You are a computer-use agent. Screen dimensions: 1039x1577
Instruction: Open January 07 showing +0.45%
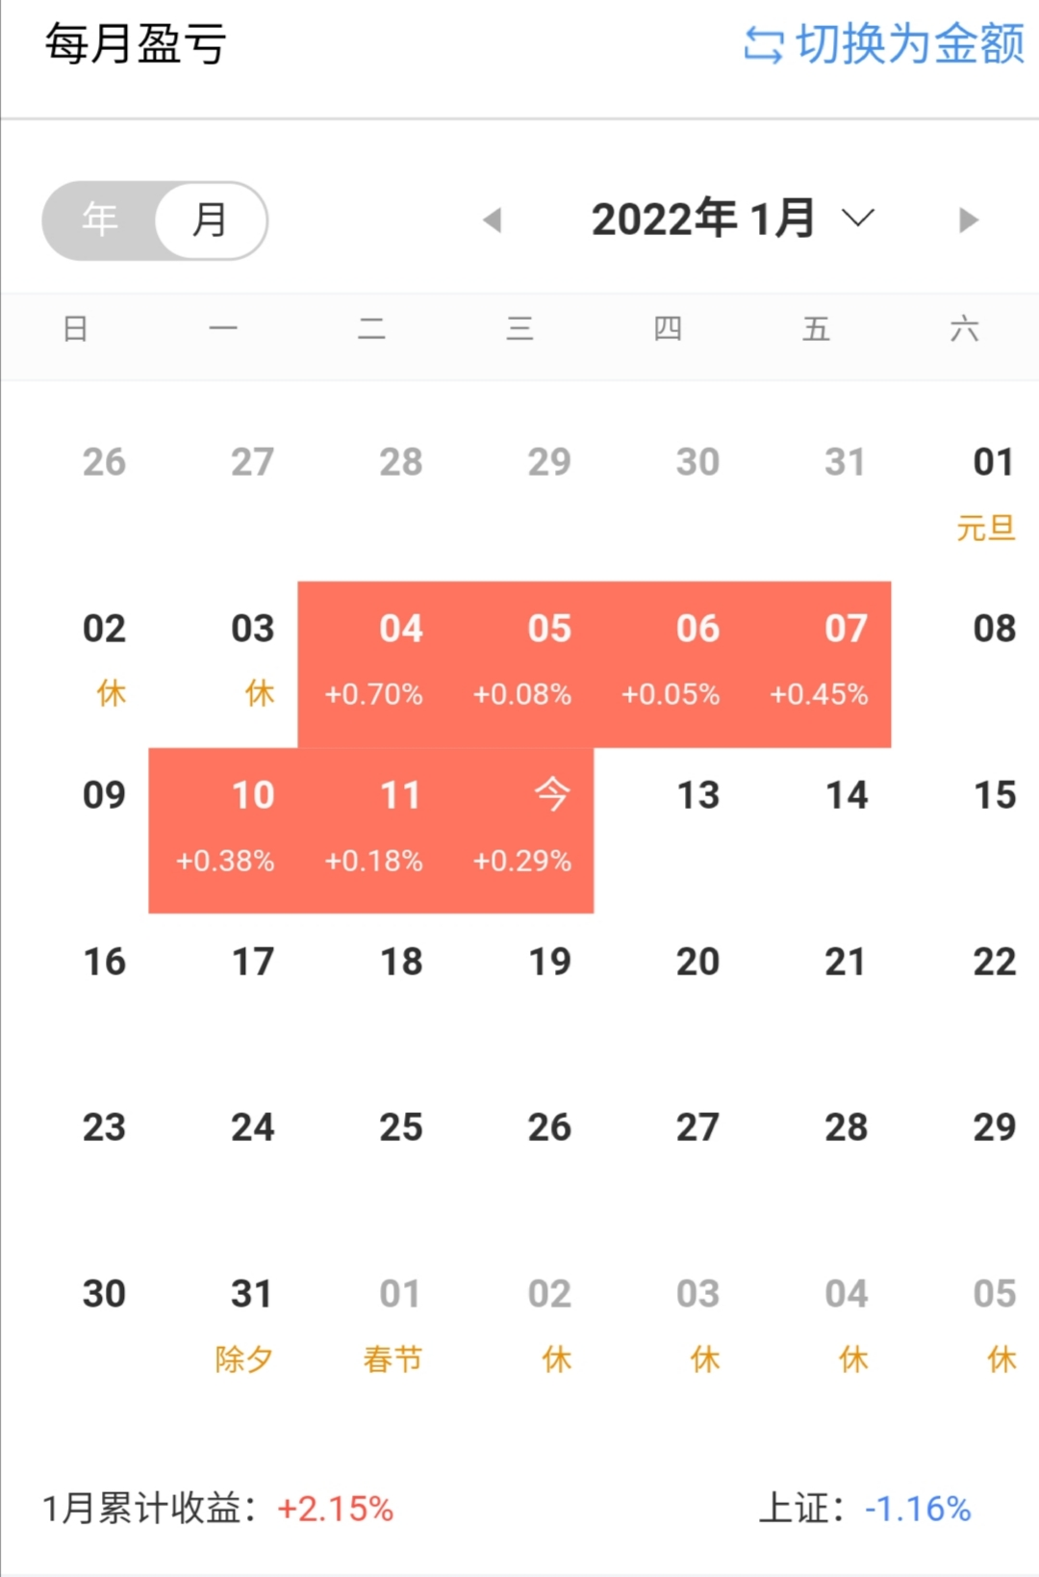818,663
